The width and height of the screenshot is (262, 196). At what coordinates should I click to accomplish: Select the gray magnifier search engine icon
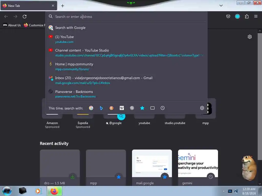point(132,108)
